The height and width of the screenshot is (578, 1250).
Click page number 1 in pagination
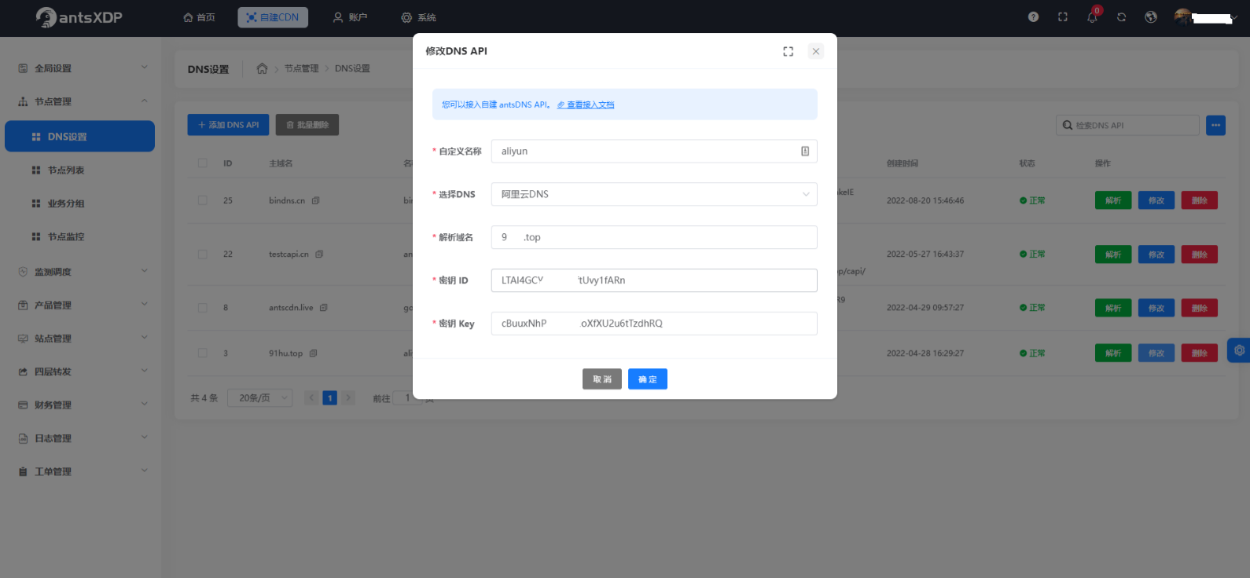tap(330, 398)
